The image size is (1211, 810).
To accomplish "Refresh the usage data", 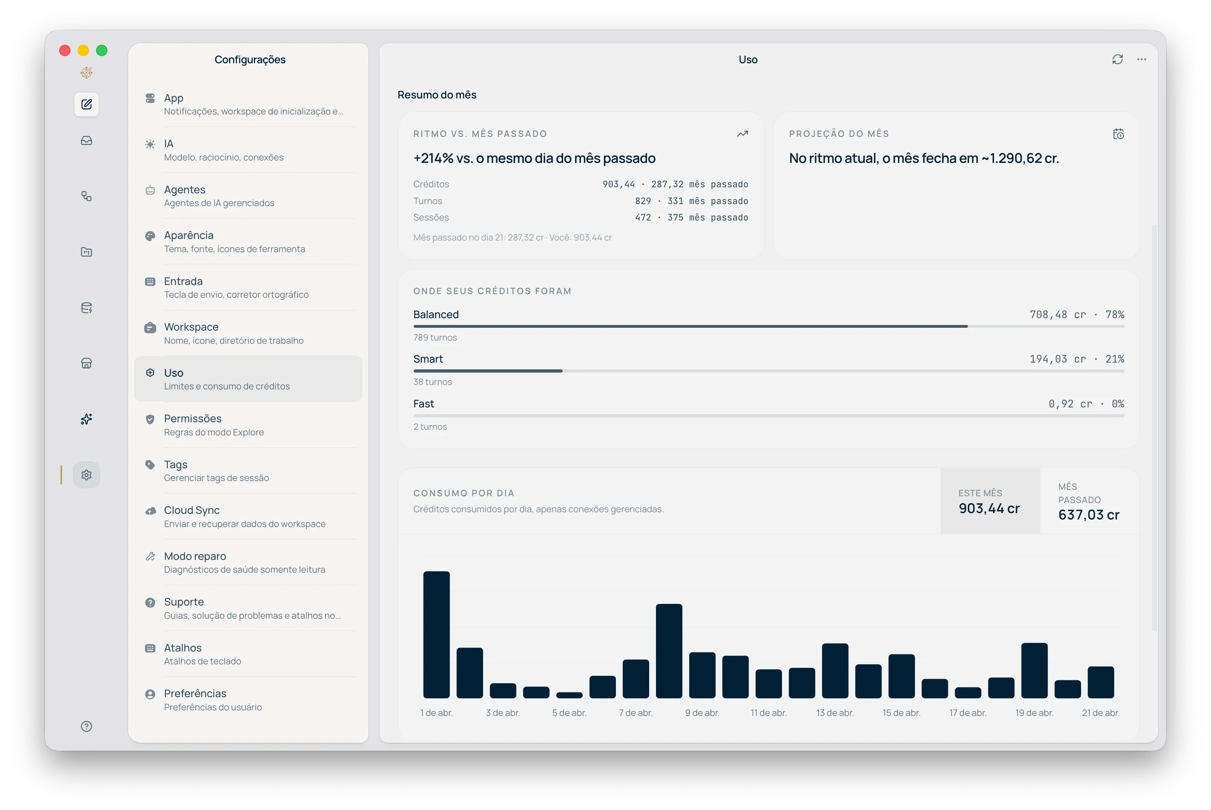I will pyautogui.click(x=1117, y=59).
